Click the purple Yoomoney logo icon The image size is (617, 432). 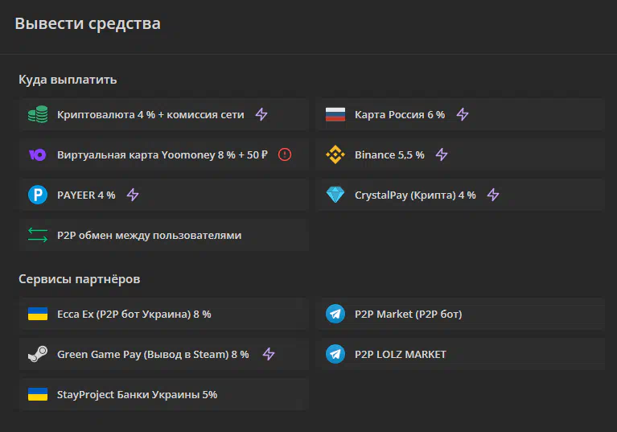point(38,154)
